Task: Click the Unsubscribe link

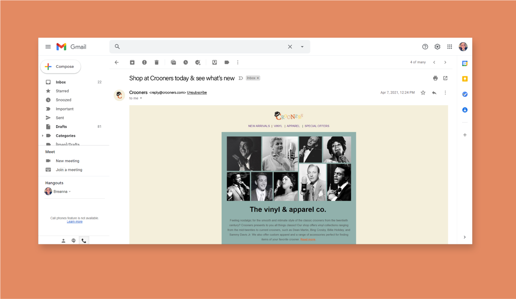Action: pos(197,92)
